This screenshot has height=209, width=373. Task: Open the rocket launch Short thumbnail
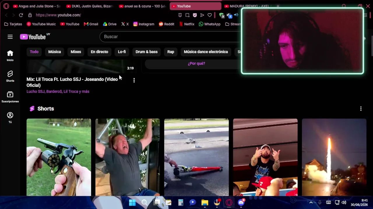coord(334,157)
